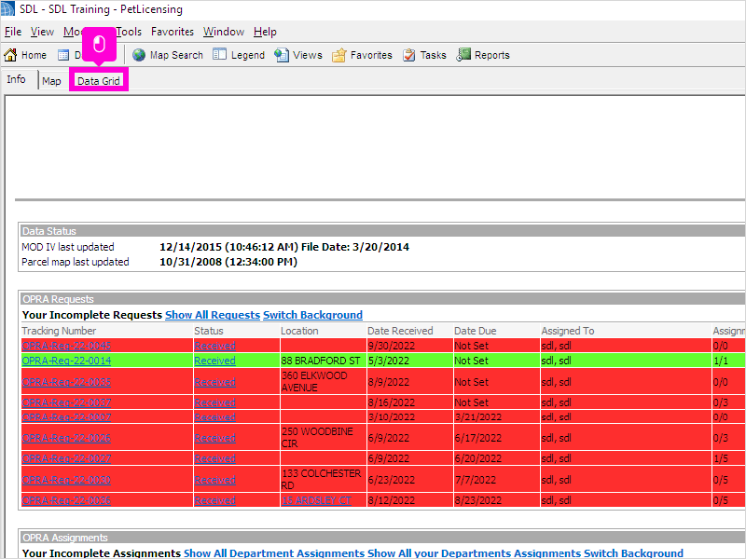This screenshot has width=746, height=559.
Task: Open request OPRA-Req-22-0035
Action: (66, 382)
